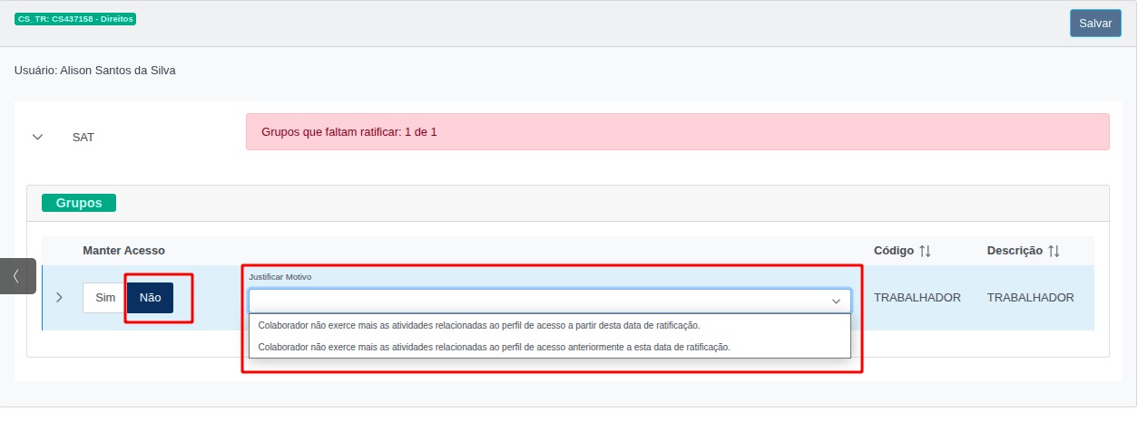Collapse the SAT section chevron
This screenshot has width=1138, height=421.
pyautogui.click(x=37, y=138)
